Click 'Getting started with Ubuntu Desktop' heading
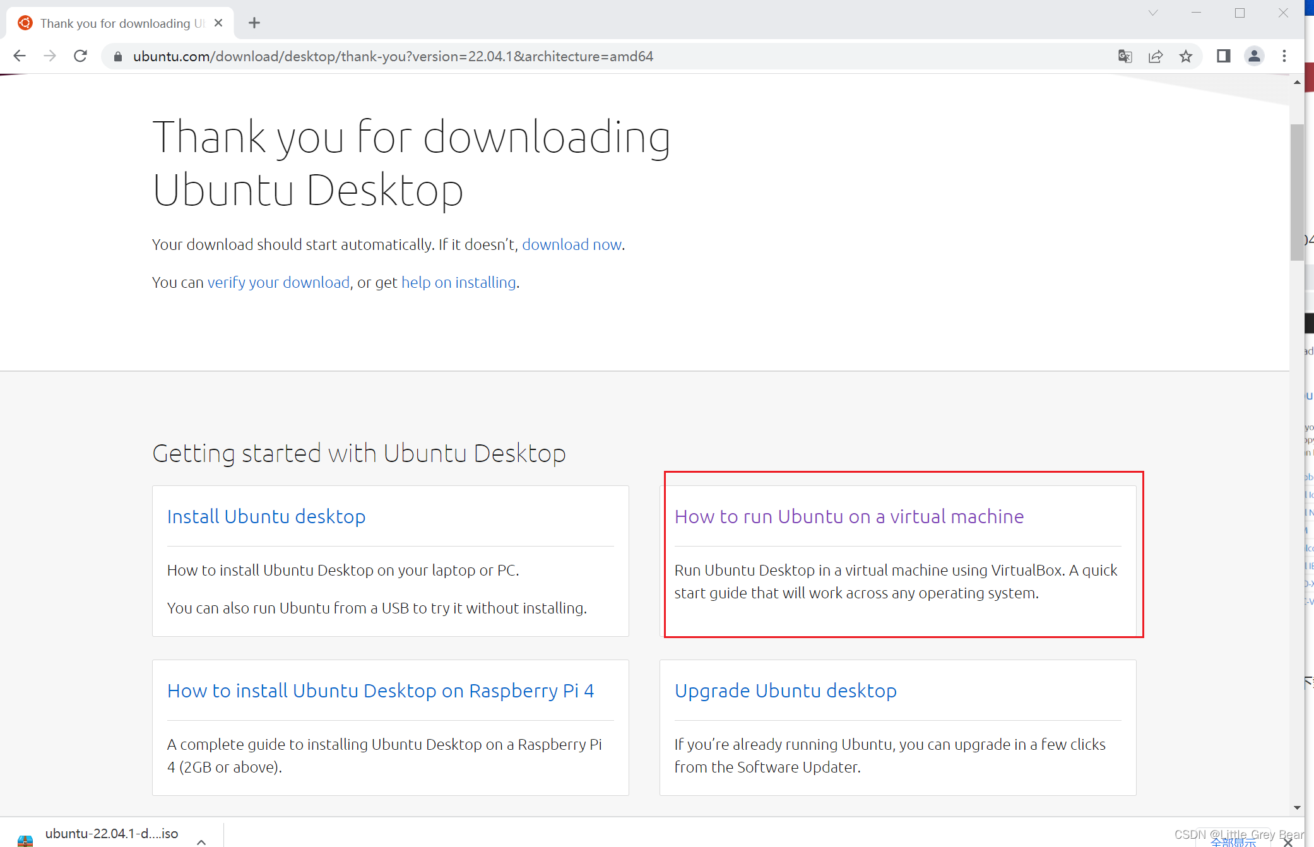 click(x=359, y=453)
